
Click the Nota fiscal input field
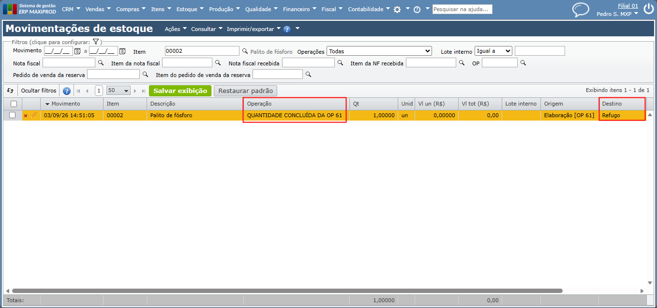click(x=69, y=62)
